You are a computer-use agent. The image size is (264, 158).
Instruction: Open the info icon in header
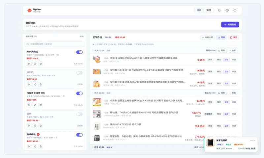point(235,10)
